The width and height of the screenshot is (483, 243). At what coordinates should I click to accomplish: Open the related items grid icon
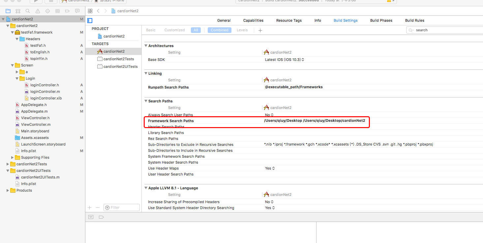[x=90, y=11]
